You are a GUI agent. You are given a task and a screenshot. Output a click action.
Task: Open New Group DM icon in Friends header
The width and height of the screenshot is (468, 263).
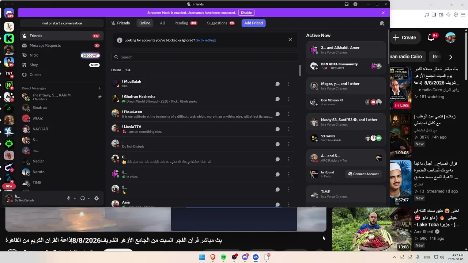(x=382, y=23)
